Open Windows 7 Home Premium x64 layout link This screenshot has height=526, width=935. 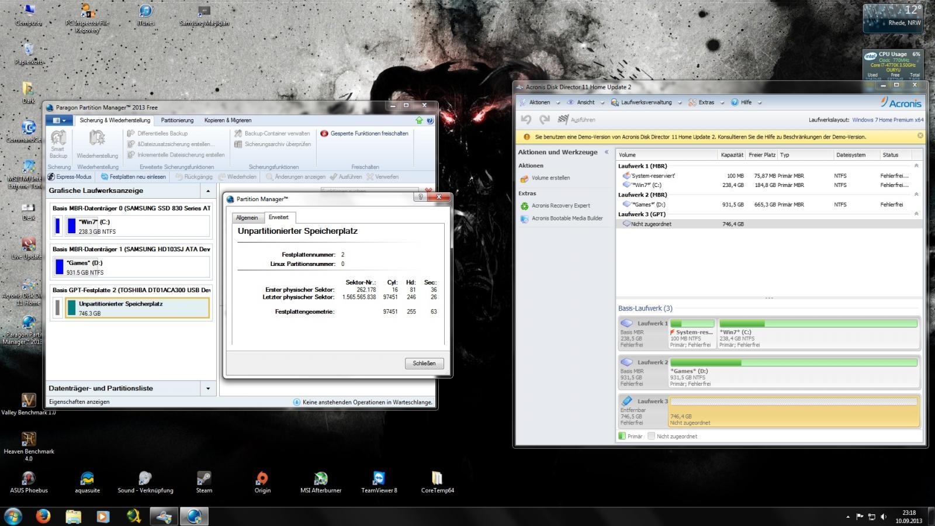pos(888,120)
